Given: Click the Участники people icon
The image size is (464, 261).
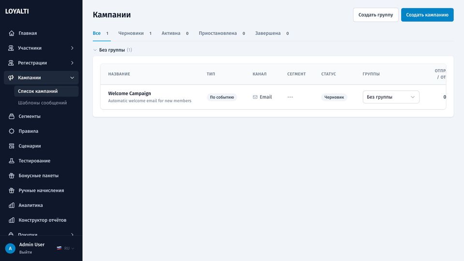Looking at the screenshot, I should coord(11,48).
